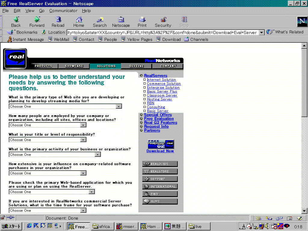Follow the Special Offers link
This screenshot has height=231, width=308.
coord(158,115)
